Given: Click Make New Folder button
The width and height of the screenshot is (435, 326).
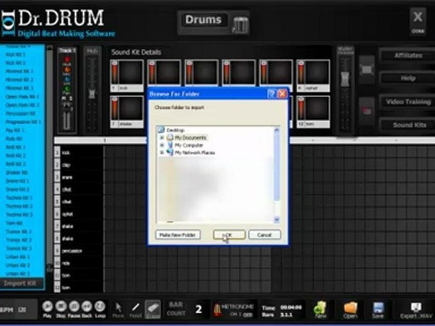Looking at the screenshot, I should pyautogui.click(x=178, y=235).
